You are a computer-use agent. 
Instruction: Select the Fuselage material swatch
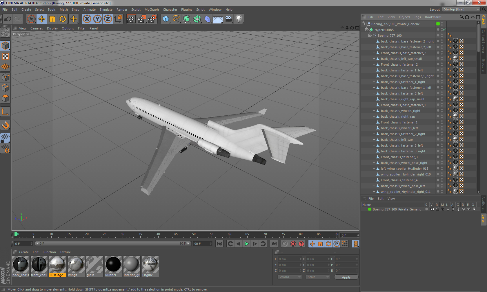[57, 266]
